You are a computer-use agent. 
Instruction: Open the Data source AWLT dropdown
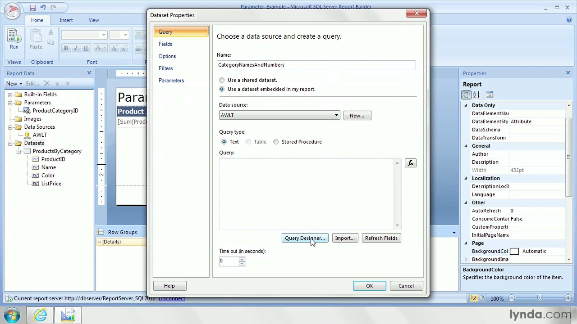pyautogui.click(x=336, y=115)
